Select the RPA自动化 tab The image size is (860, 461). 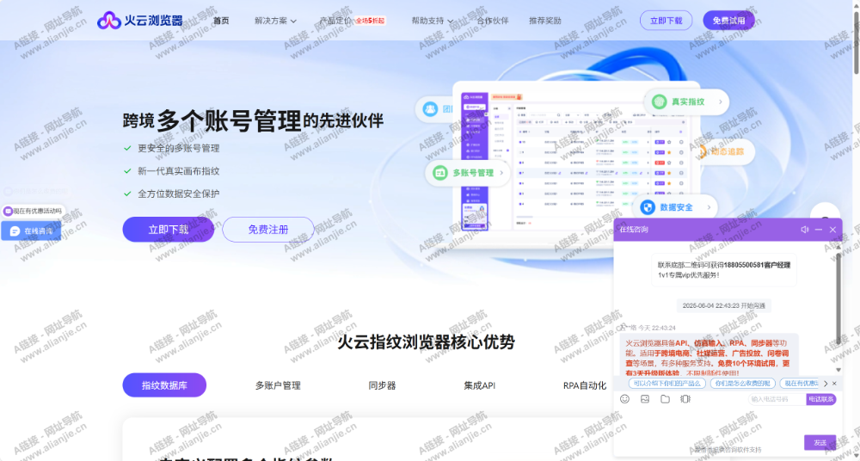[585, 385]
